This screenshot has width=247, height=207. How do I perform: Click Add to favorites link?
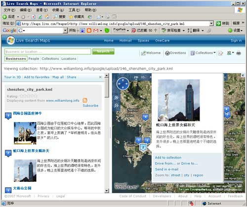(x=37, y=77)
